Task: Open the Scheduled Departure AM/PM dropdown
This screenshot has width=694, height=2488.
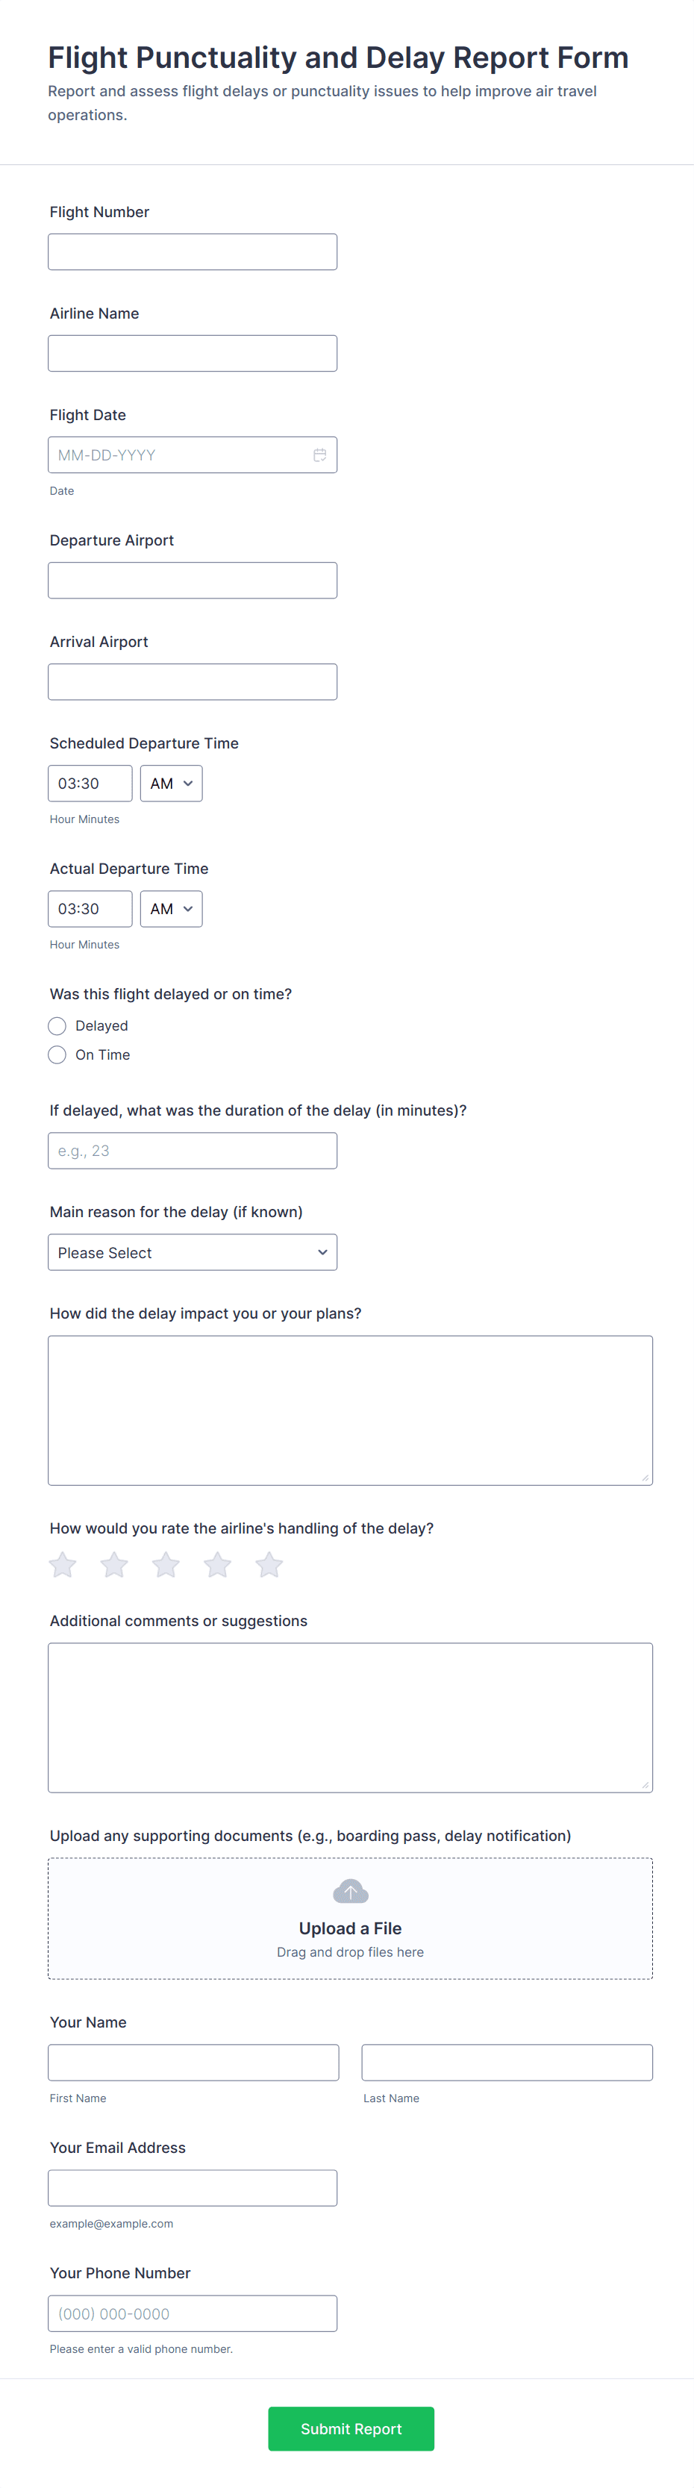Action: pyautogui.click(x=171, y=784)
